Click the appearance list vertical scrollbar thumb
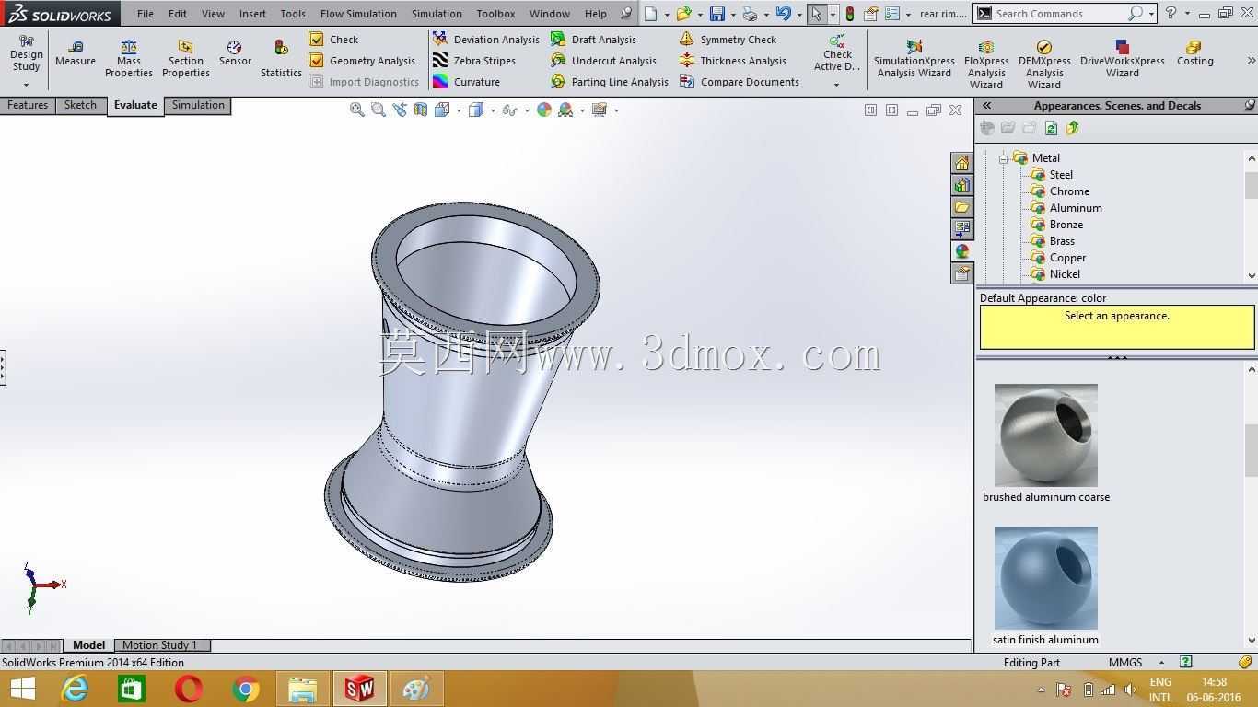The width and height of the screenshot is (1258, 707). click(x=1252, y=450)
